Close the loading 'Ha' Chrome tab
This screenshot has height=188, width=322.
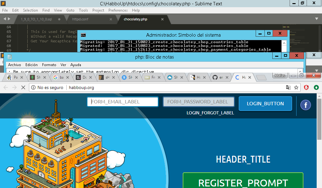pos(249,77)
